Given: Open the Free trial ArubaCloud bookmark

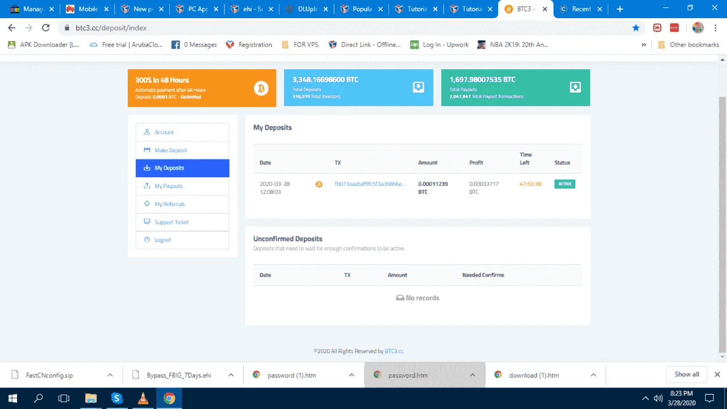Looking at the screenshot, I should click(126, 44).
